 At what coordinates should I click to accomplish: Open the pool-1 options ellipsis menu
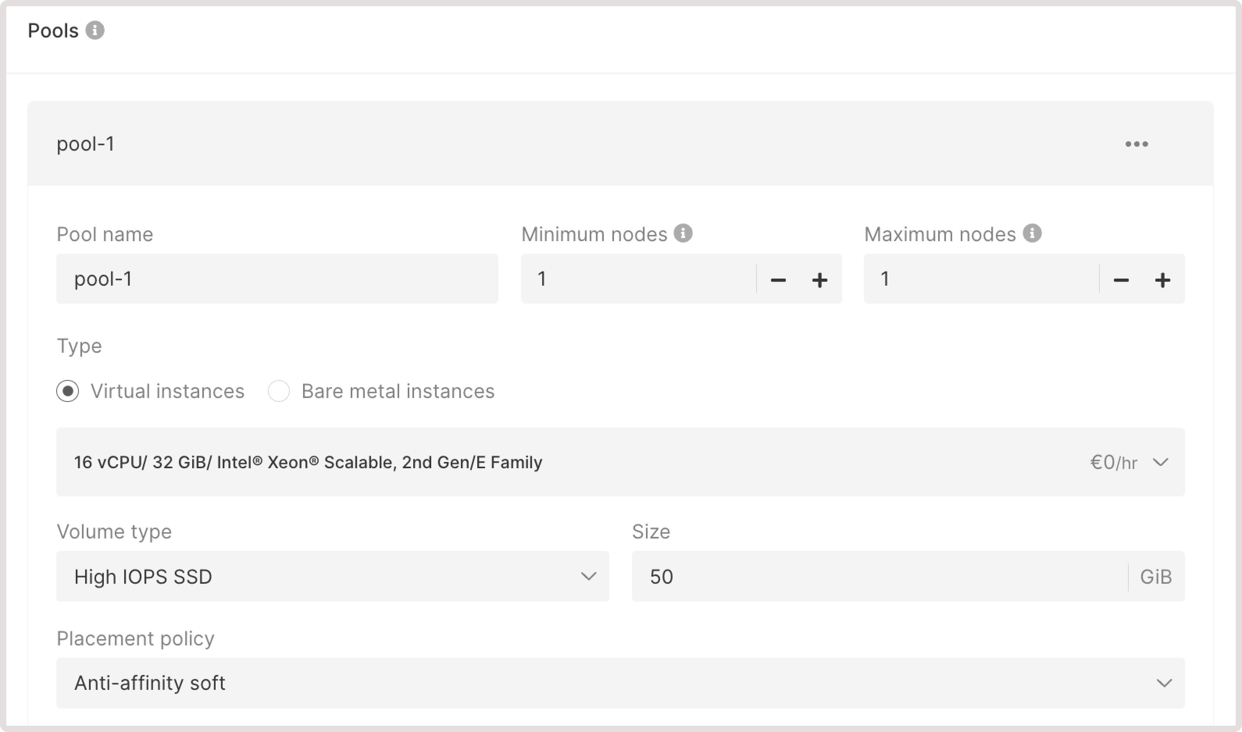pos(1137,144)
